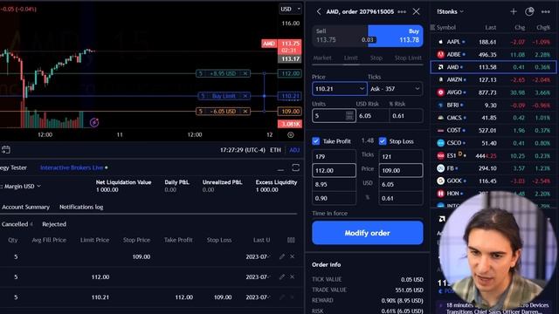
Task: Click the take profit ticks 179 field
Action: point(334,157)
